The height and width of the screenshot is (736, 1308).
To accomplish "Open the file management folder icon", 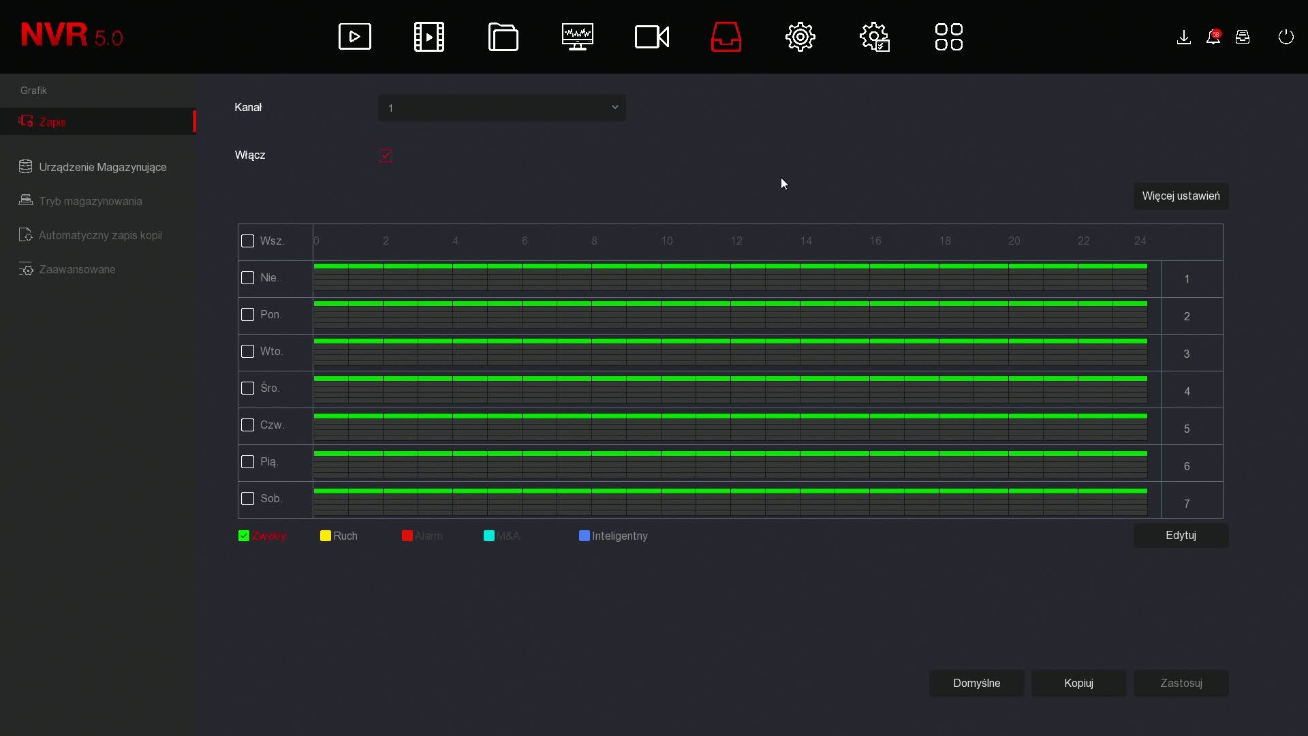I will click(x=503, y=37).
